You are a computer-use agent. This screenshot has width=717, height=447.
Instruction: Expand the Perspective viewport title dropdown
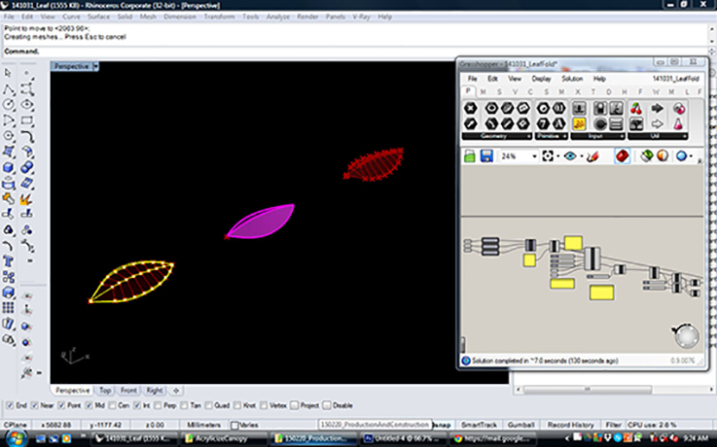(x=95, y=66)
